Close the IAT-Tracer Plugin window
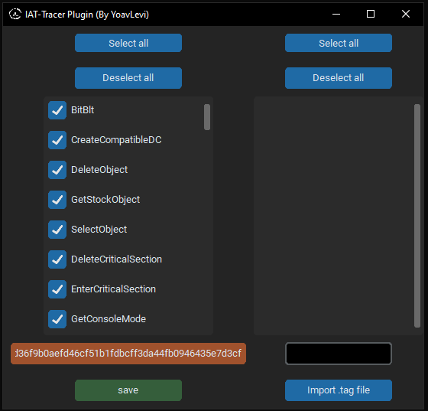The width and height of the screenshot is (428, 411). point(406,14)
